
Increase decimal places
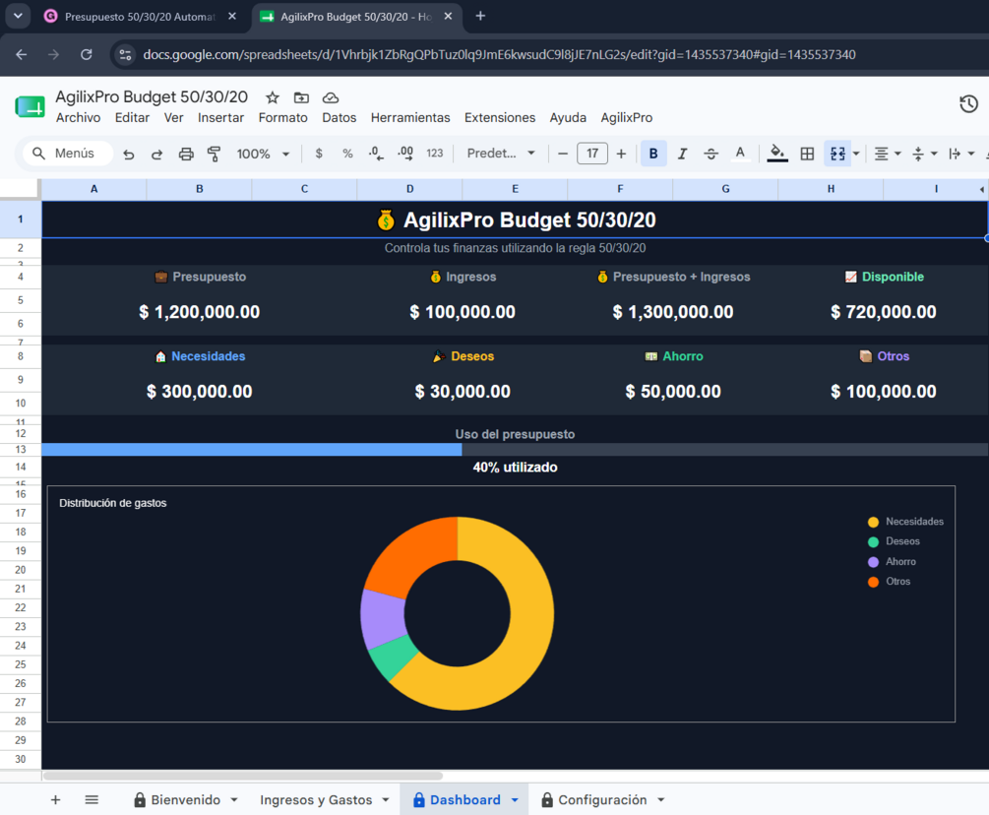[404, 154]
